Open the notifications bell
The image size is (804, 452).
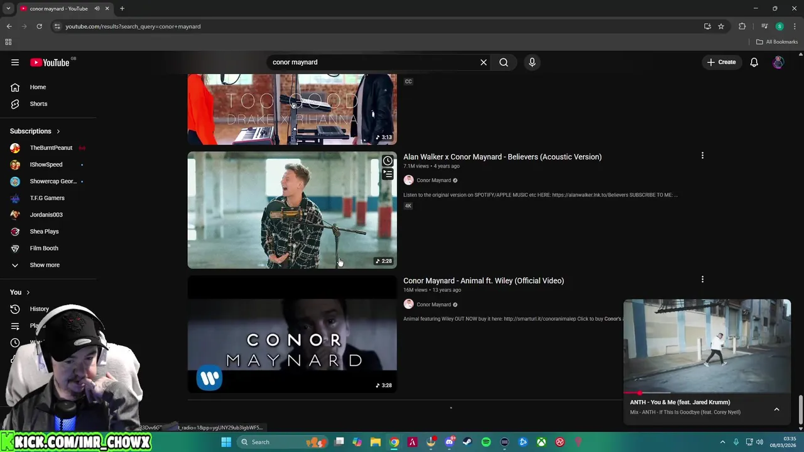(754, 62)
